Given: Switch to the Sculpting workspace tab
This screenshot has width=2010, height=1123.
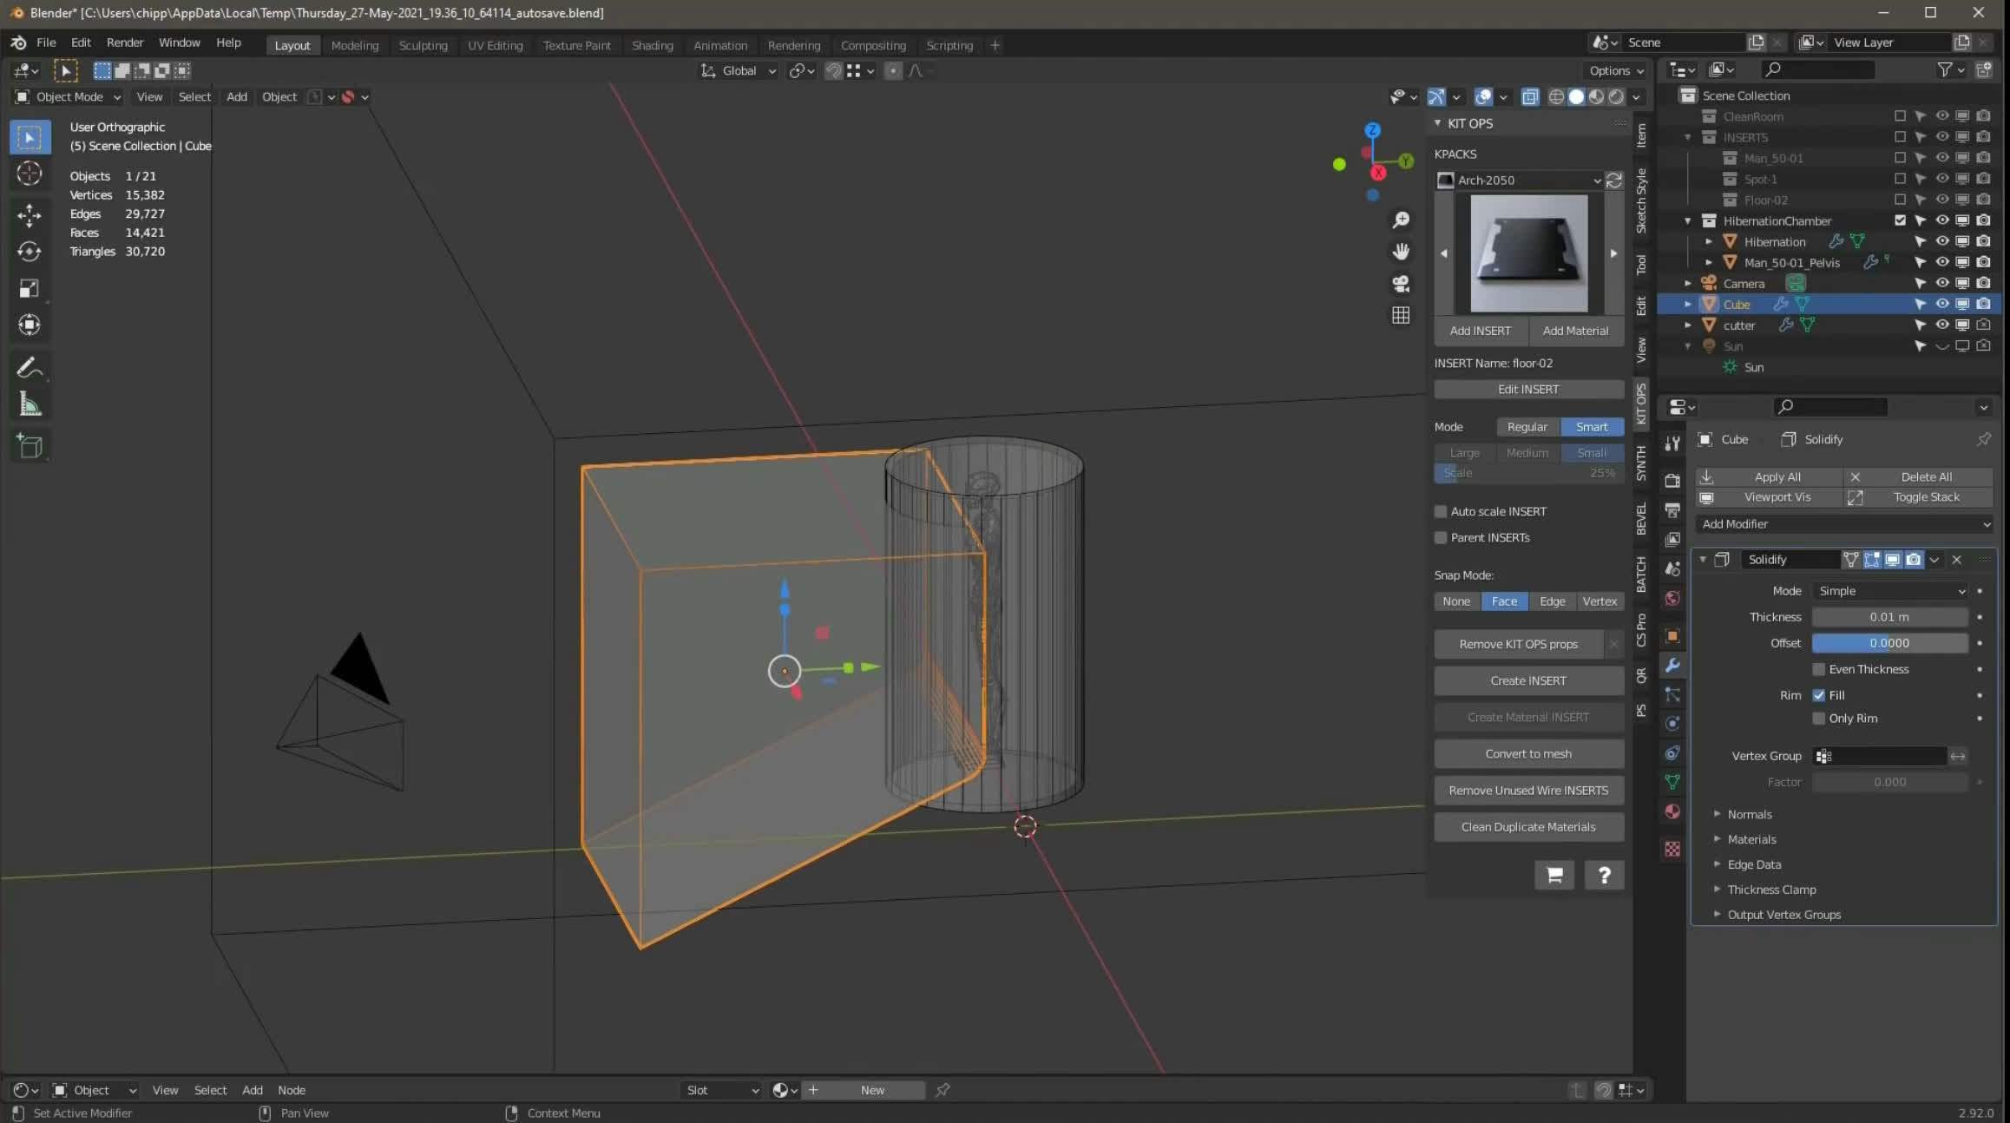Looking at the screenshot, I should point(423,45).
